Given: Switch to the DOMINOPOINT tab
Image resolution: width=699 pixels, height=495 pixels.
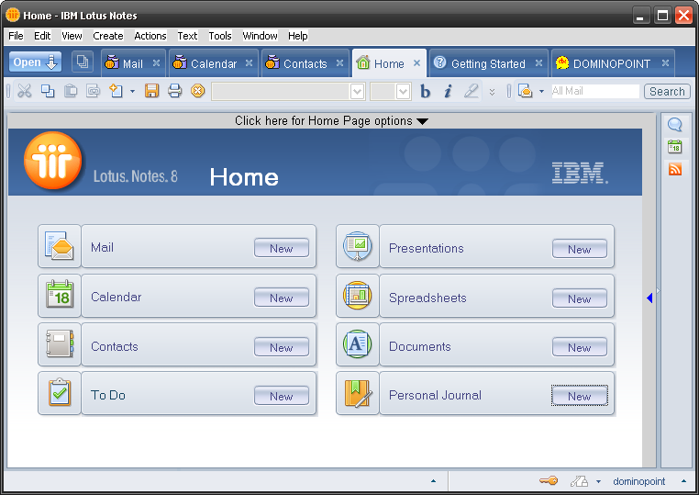Looking at the screenshot, I should (612, 63).
